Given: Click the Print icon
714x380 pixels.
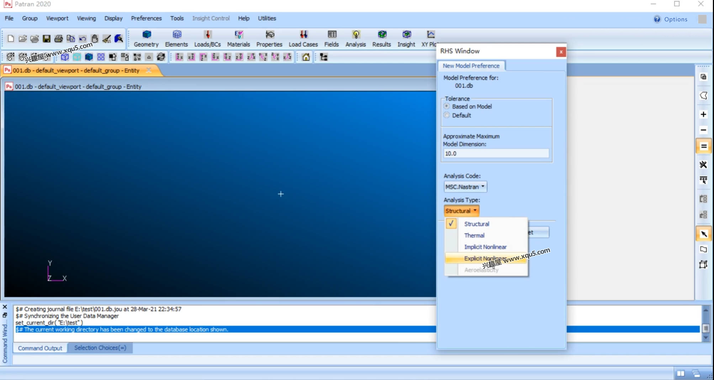Looking at the screenshot, I should (59, 38).
